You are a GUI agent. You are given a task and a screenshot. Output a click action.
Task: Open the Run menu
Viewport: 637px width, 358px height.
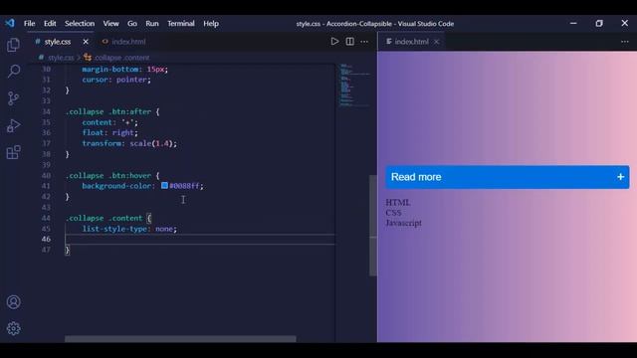click(152, 24)
